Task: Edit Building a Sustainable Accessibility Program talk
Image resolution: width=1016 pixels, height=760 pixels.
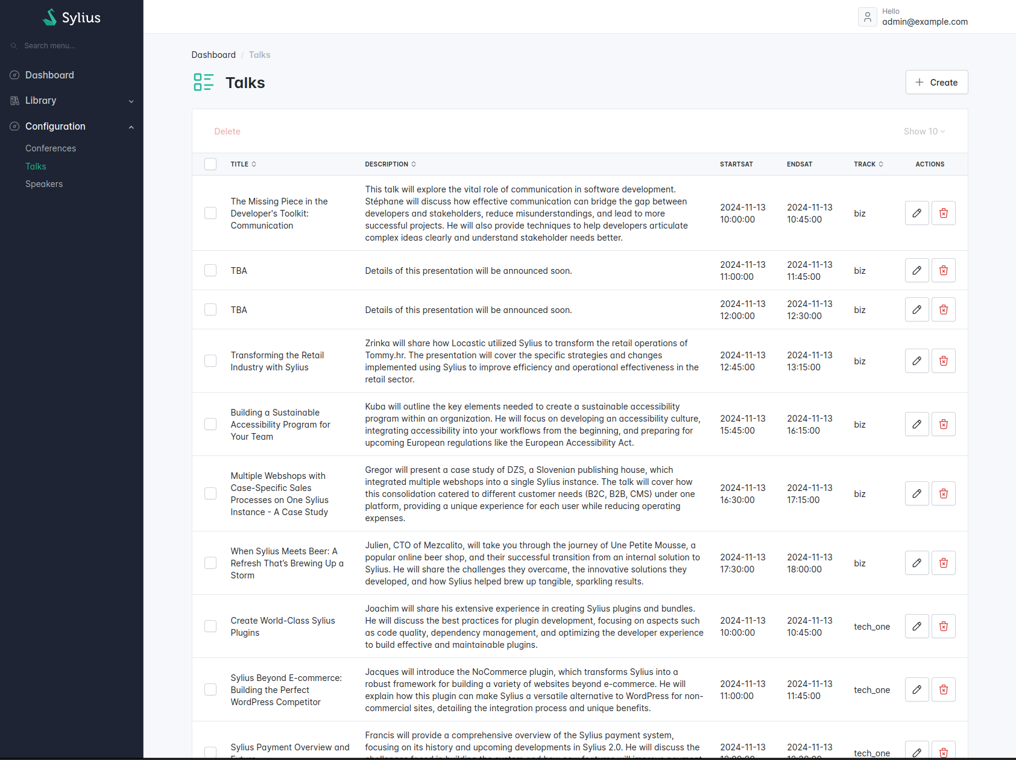Action: (917, 424)
